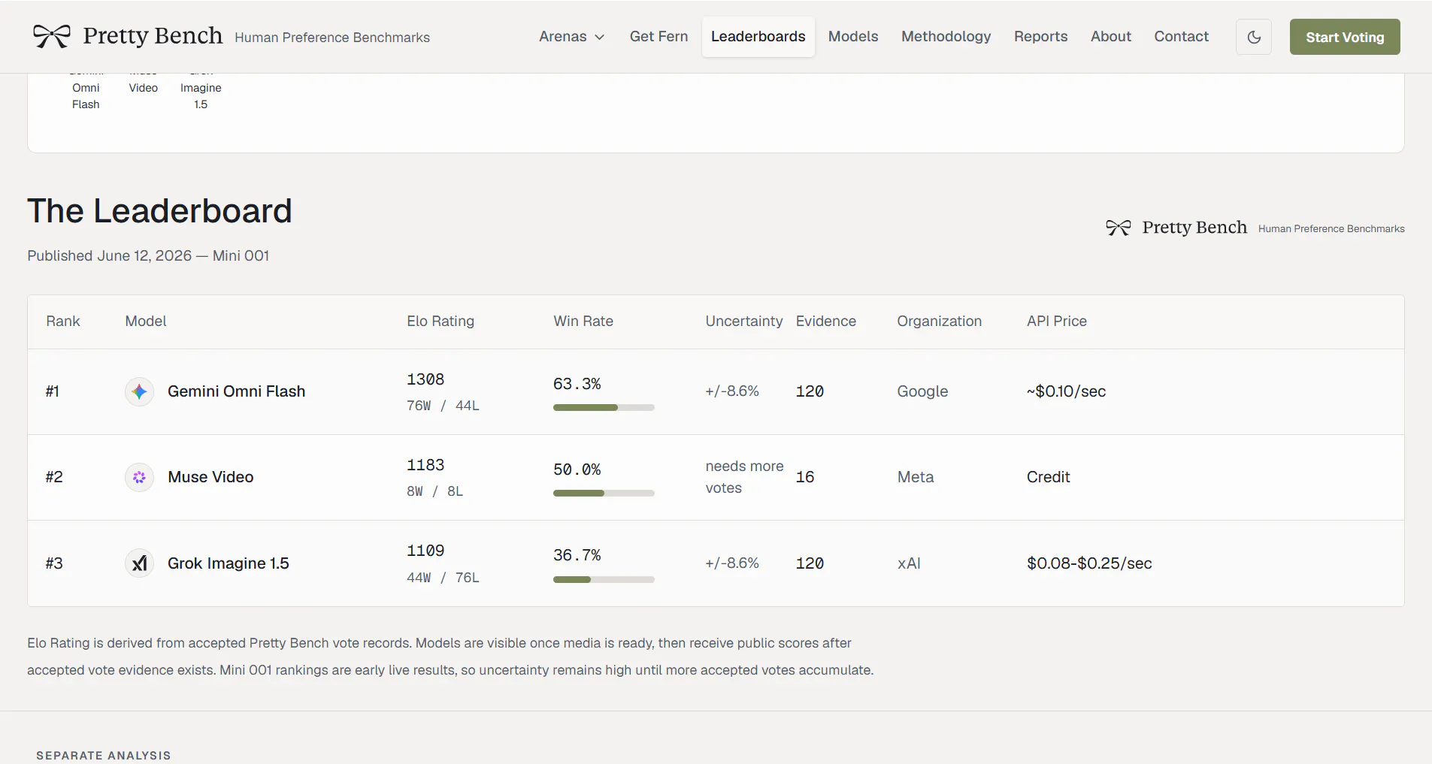Image resolution: width=1432 pixels, height=764 pixels.
Task: Click the Meta organization cell
Action: [916, 477]
